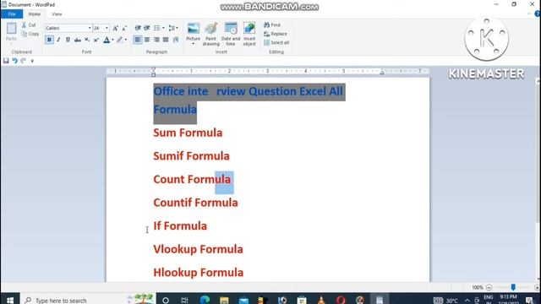Open the list style dropdown arrow

[163, 28]
